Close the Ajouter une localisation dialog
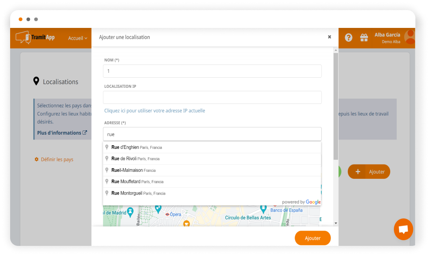Image resolution: width=430 pixels, height=256 pixels. (x=329, y=37)
